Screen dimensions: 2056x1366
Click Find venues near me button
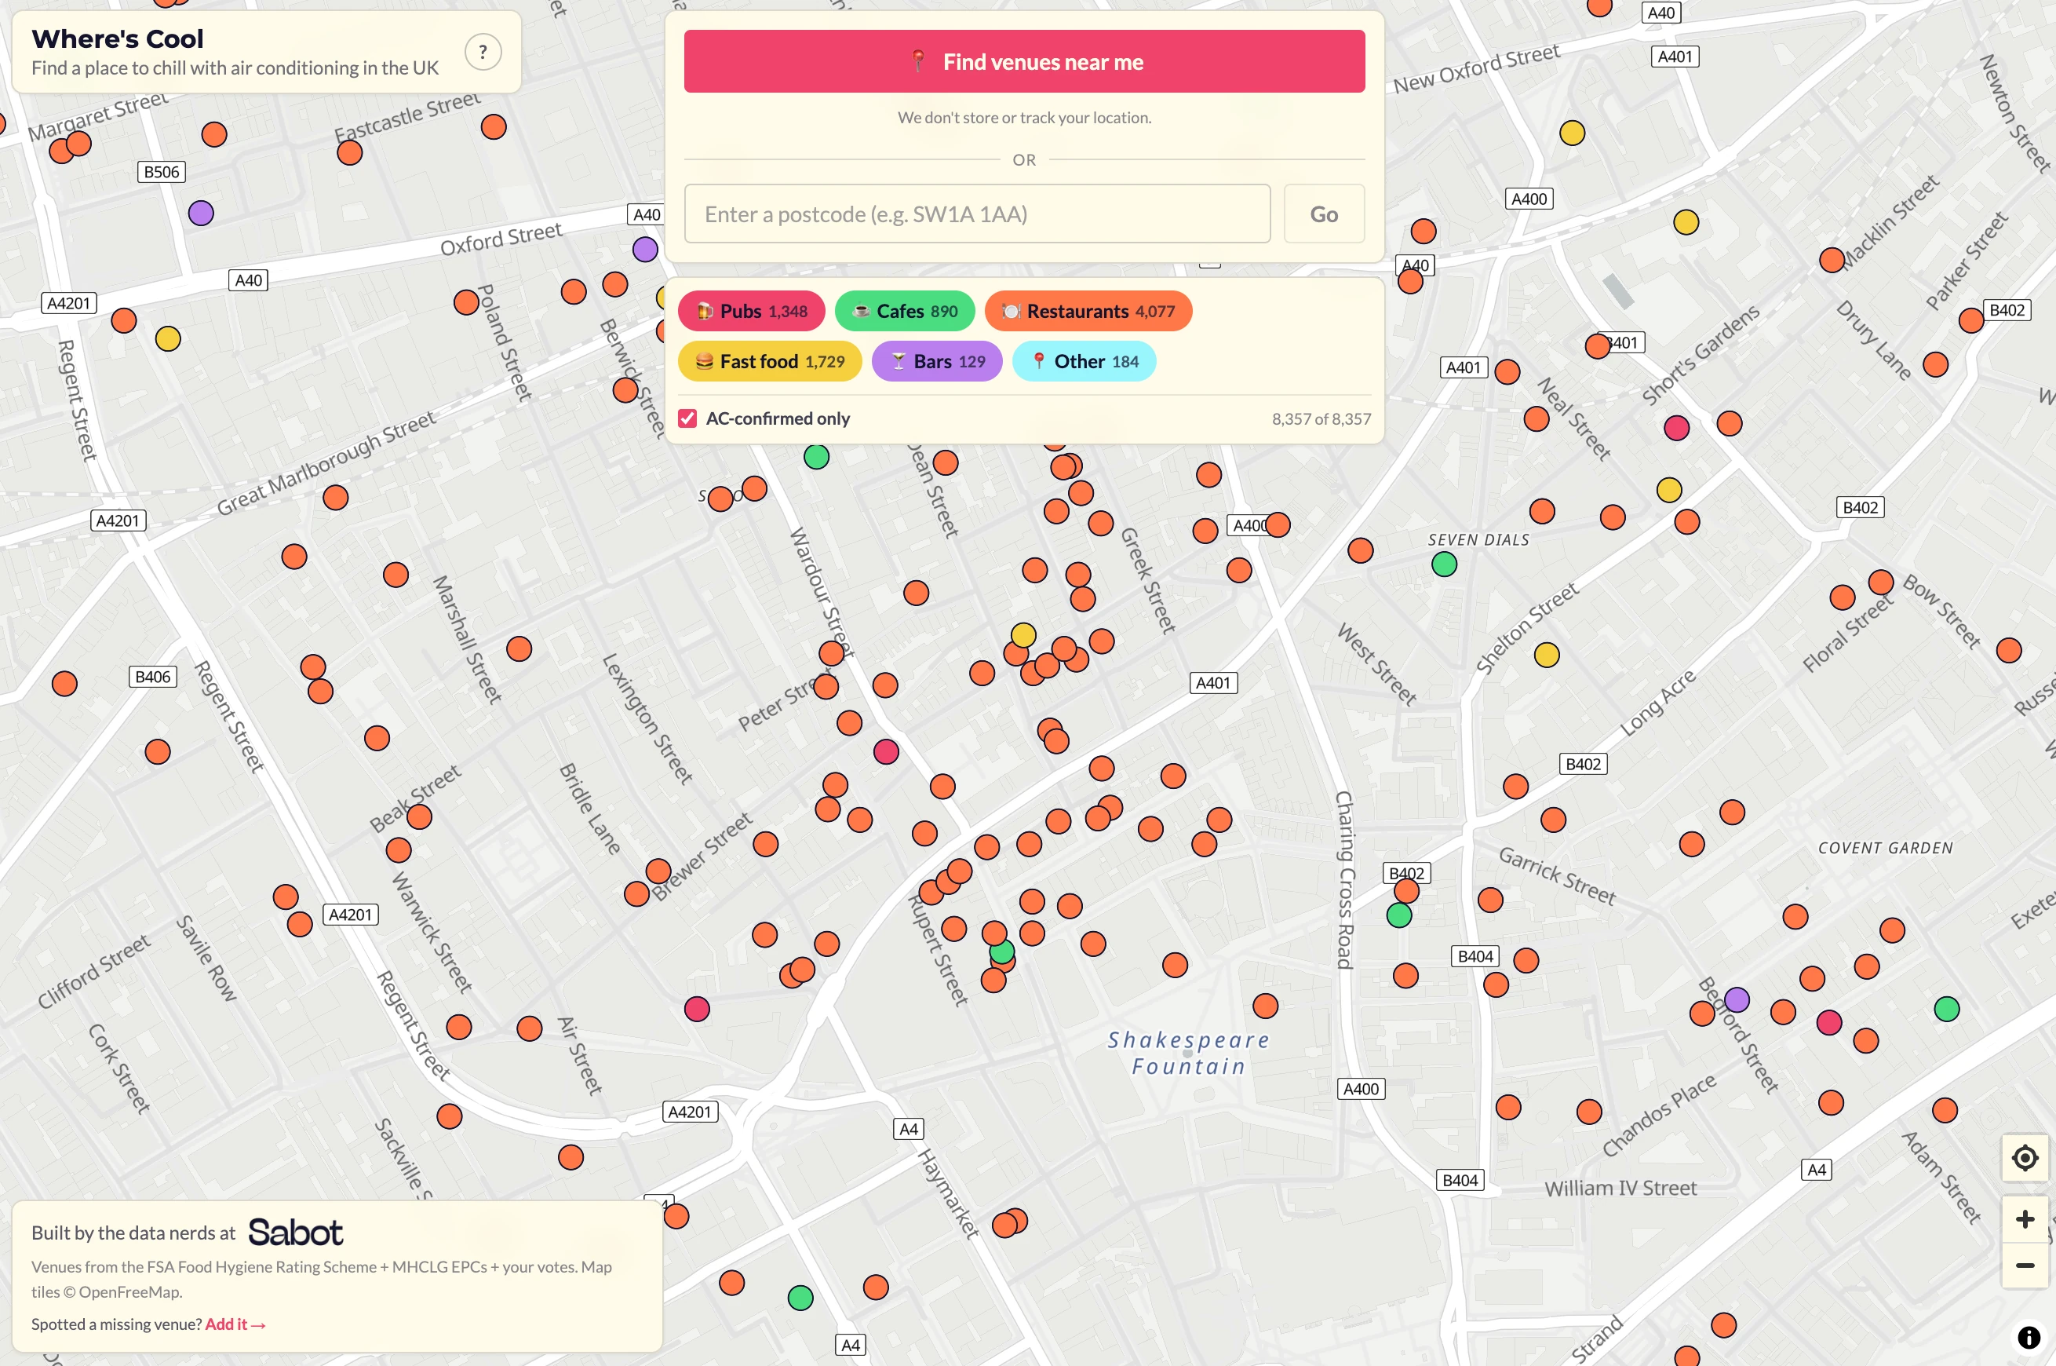[1024, 61]
